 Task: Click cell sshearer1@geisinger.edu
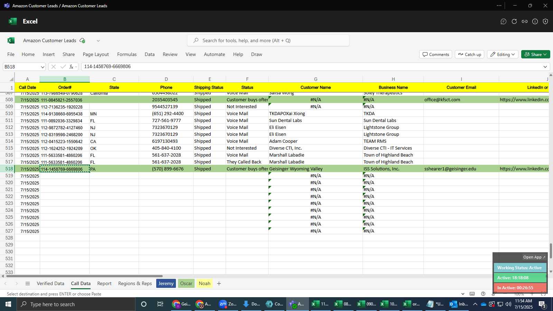[x=461, y=169]
